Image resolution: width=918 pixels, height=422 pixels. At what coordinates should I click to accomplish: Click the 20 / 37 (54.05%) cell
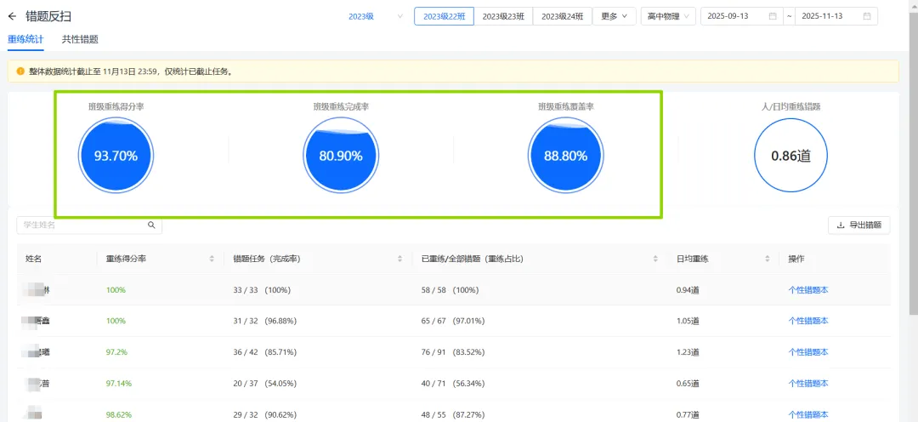click(264, 384)
